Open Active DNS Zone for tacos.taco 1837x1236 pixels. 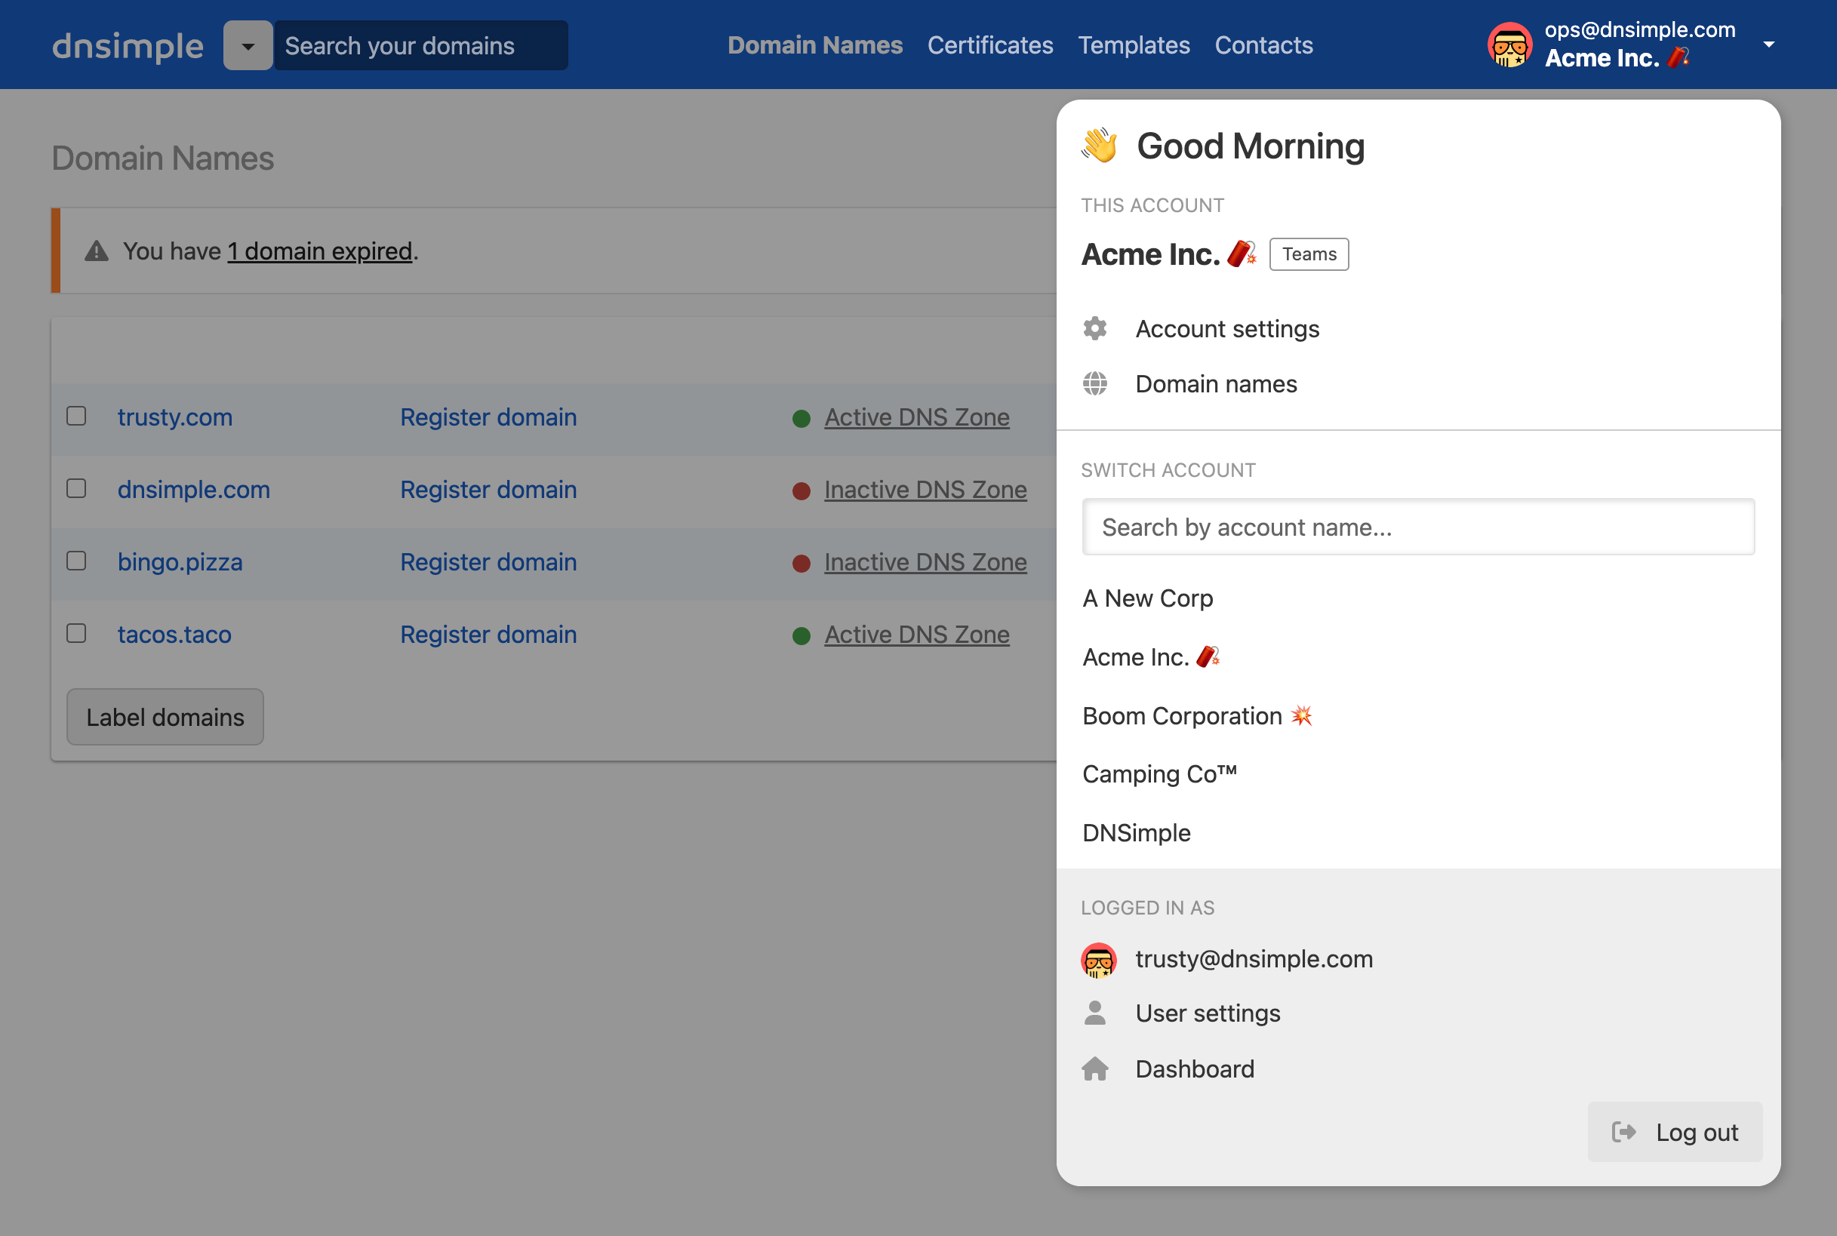click(x=916, y=635)
